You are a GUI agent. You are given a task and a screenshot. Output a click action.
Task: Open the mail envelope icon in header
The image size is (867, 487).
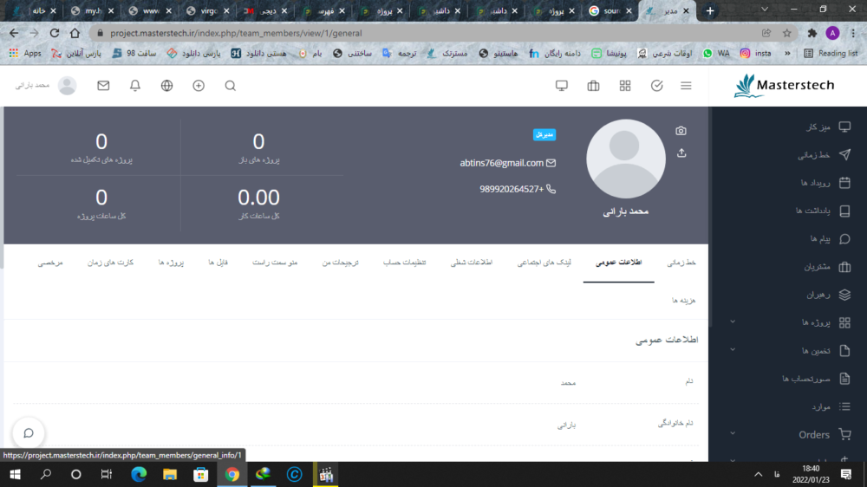point(103,86)
